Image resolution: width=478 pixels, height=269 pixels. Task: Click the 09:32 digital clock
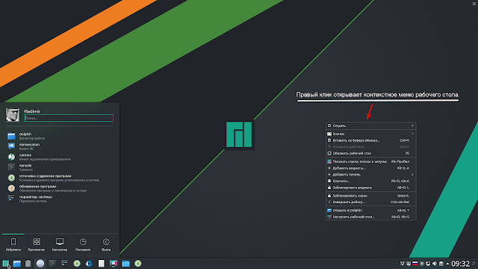click(x=460, y=264)
